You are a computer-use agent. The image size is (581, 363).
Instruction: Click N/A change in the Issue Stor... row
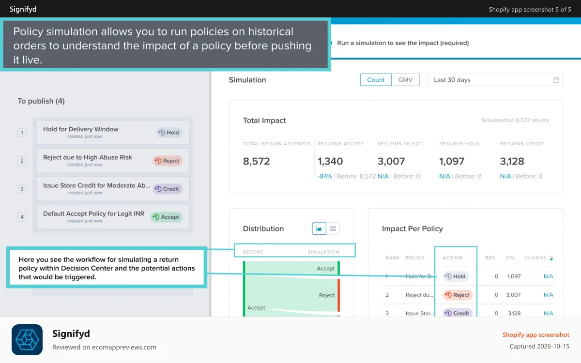[548, 313]
